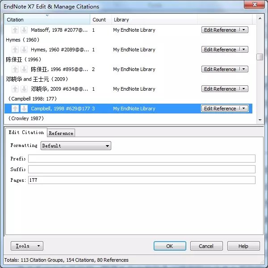Move the Campbell 1998 citation up
The height and width of the screenshot is (268, 268).
(x=15, y=109)
